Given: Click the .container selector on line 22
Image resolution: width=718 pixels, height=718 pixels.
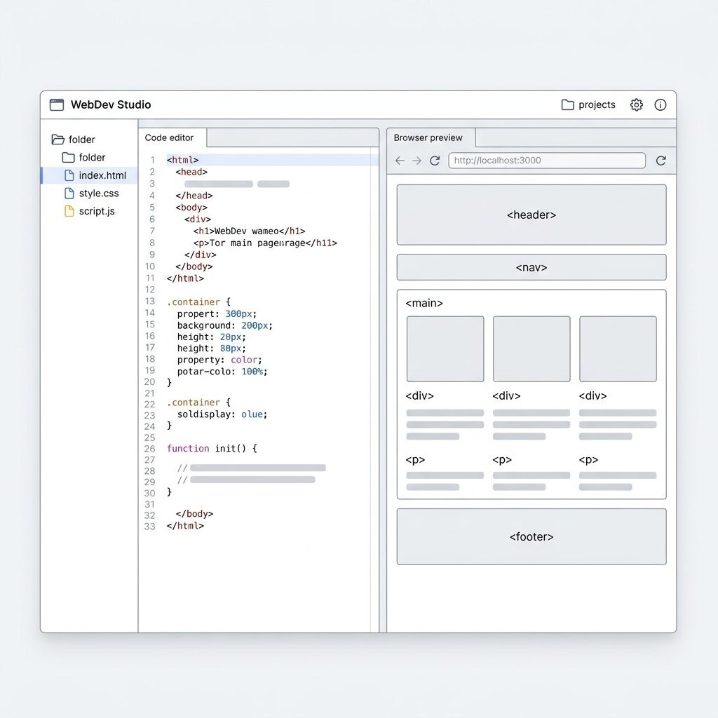Looking at the screenshot, I should pyautogui.click(x=194, y=402).
